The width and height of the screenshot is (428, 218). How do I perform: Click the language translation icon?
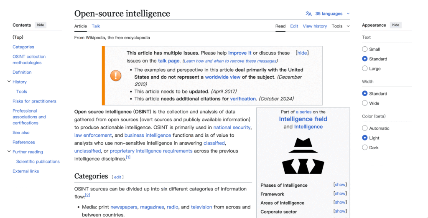pyautogui.click(x=308, y=14)
